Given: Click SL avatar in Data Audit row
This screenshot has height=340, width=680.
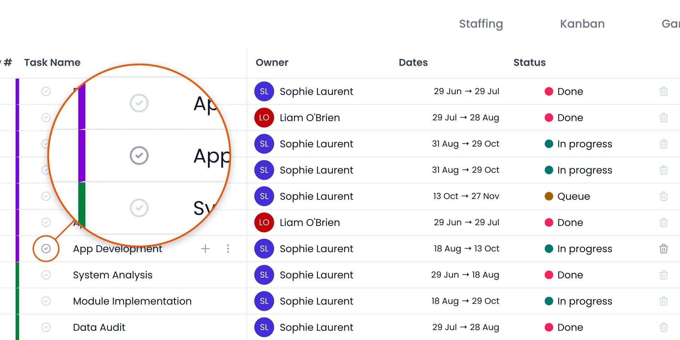Looking at the screenshot, I should (x=264, y=327).
